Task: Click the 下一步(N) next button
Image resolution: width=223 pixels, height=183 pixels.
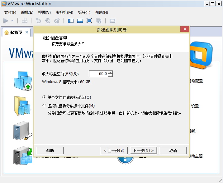Action: pos(144,151)
